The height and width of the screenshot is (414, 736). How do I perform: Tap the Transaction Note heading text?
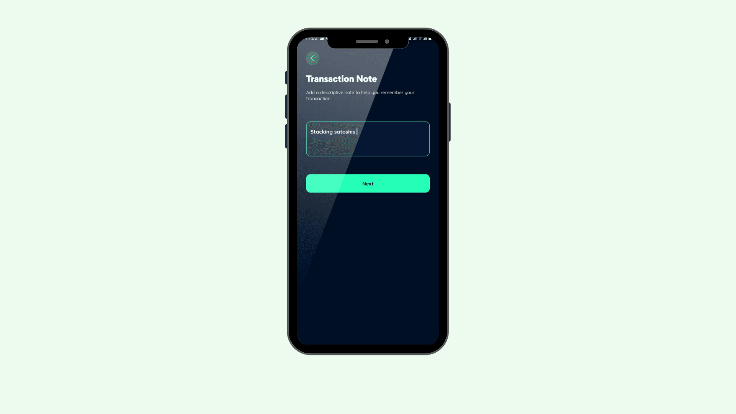(341, 79)
